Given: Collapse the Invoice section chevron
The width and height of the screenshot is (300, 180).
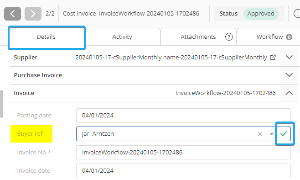Looking at the screenshot, I should [289, 93].
